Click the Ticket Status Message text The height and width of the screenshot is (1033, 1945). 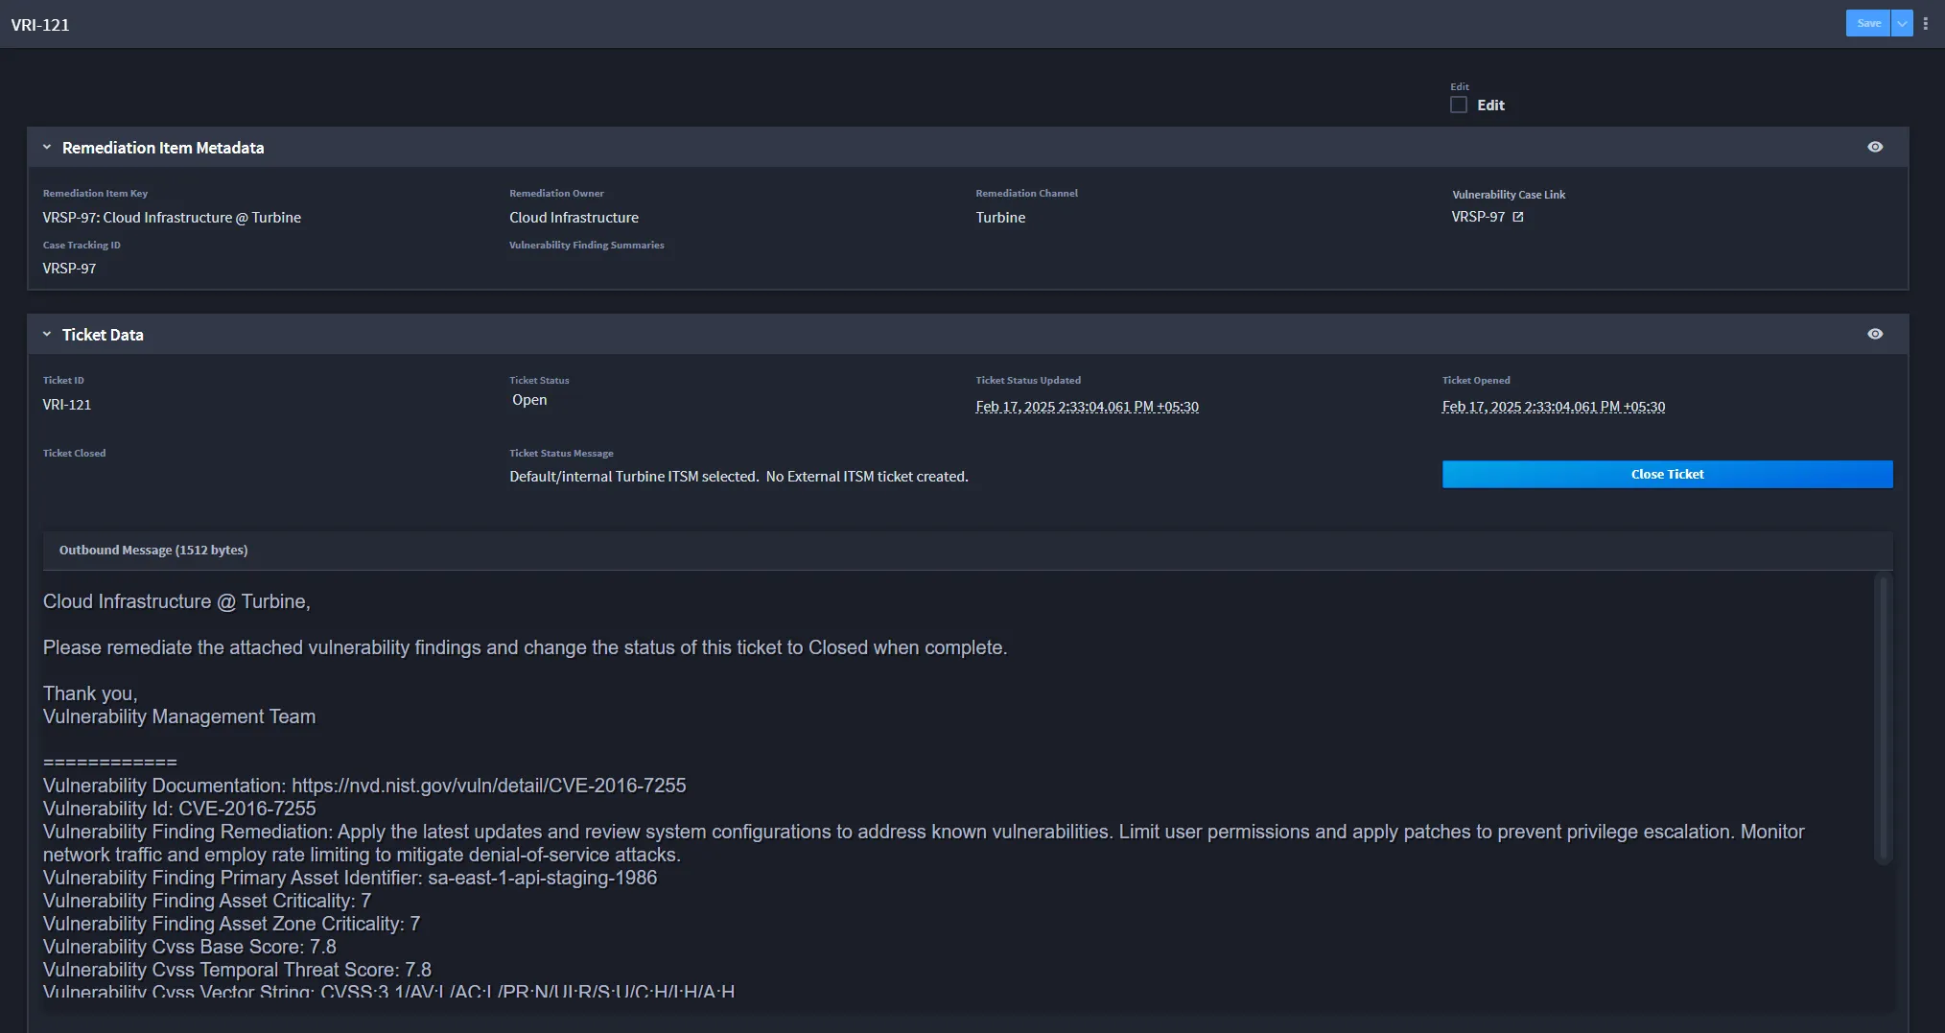click(x=738, y=477)
